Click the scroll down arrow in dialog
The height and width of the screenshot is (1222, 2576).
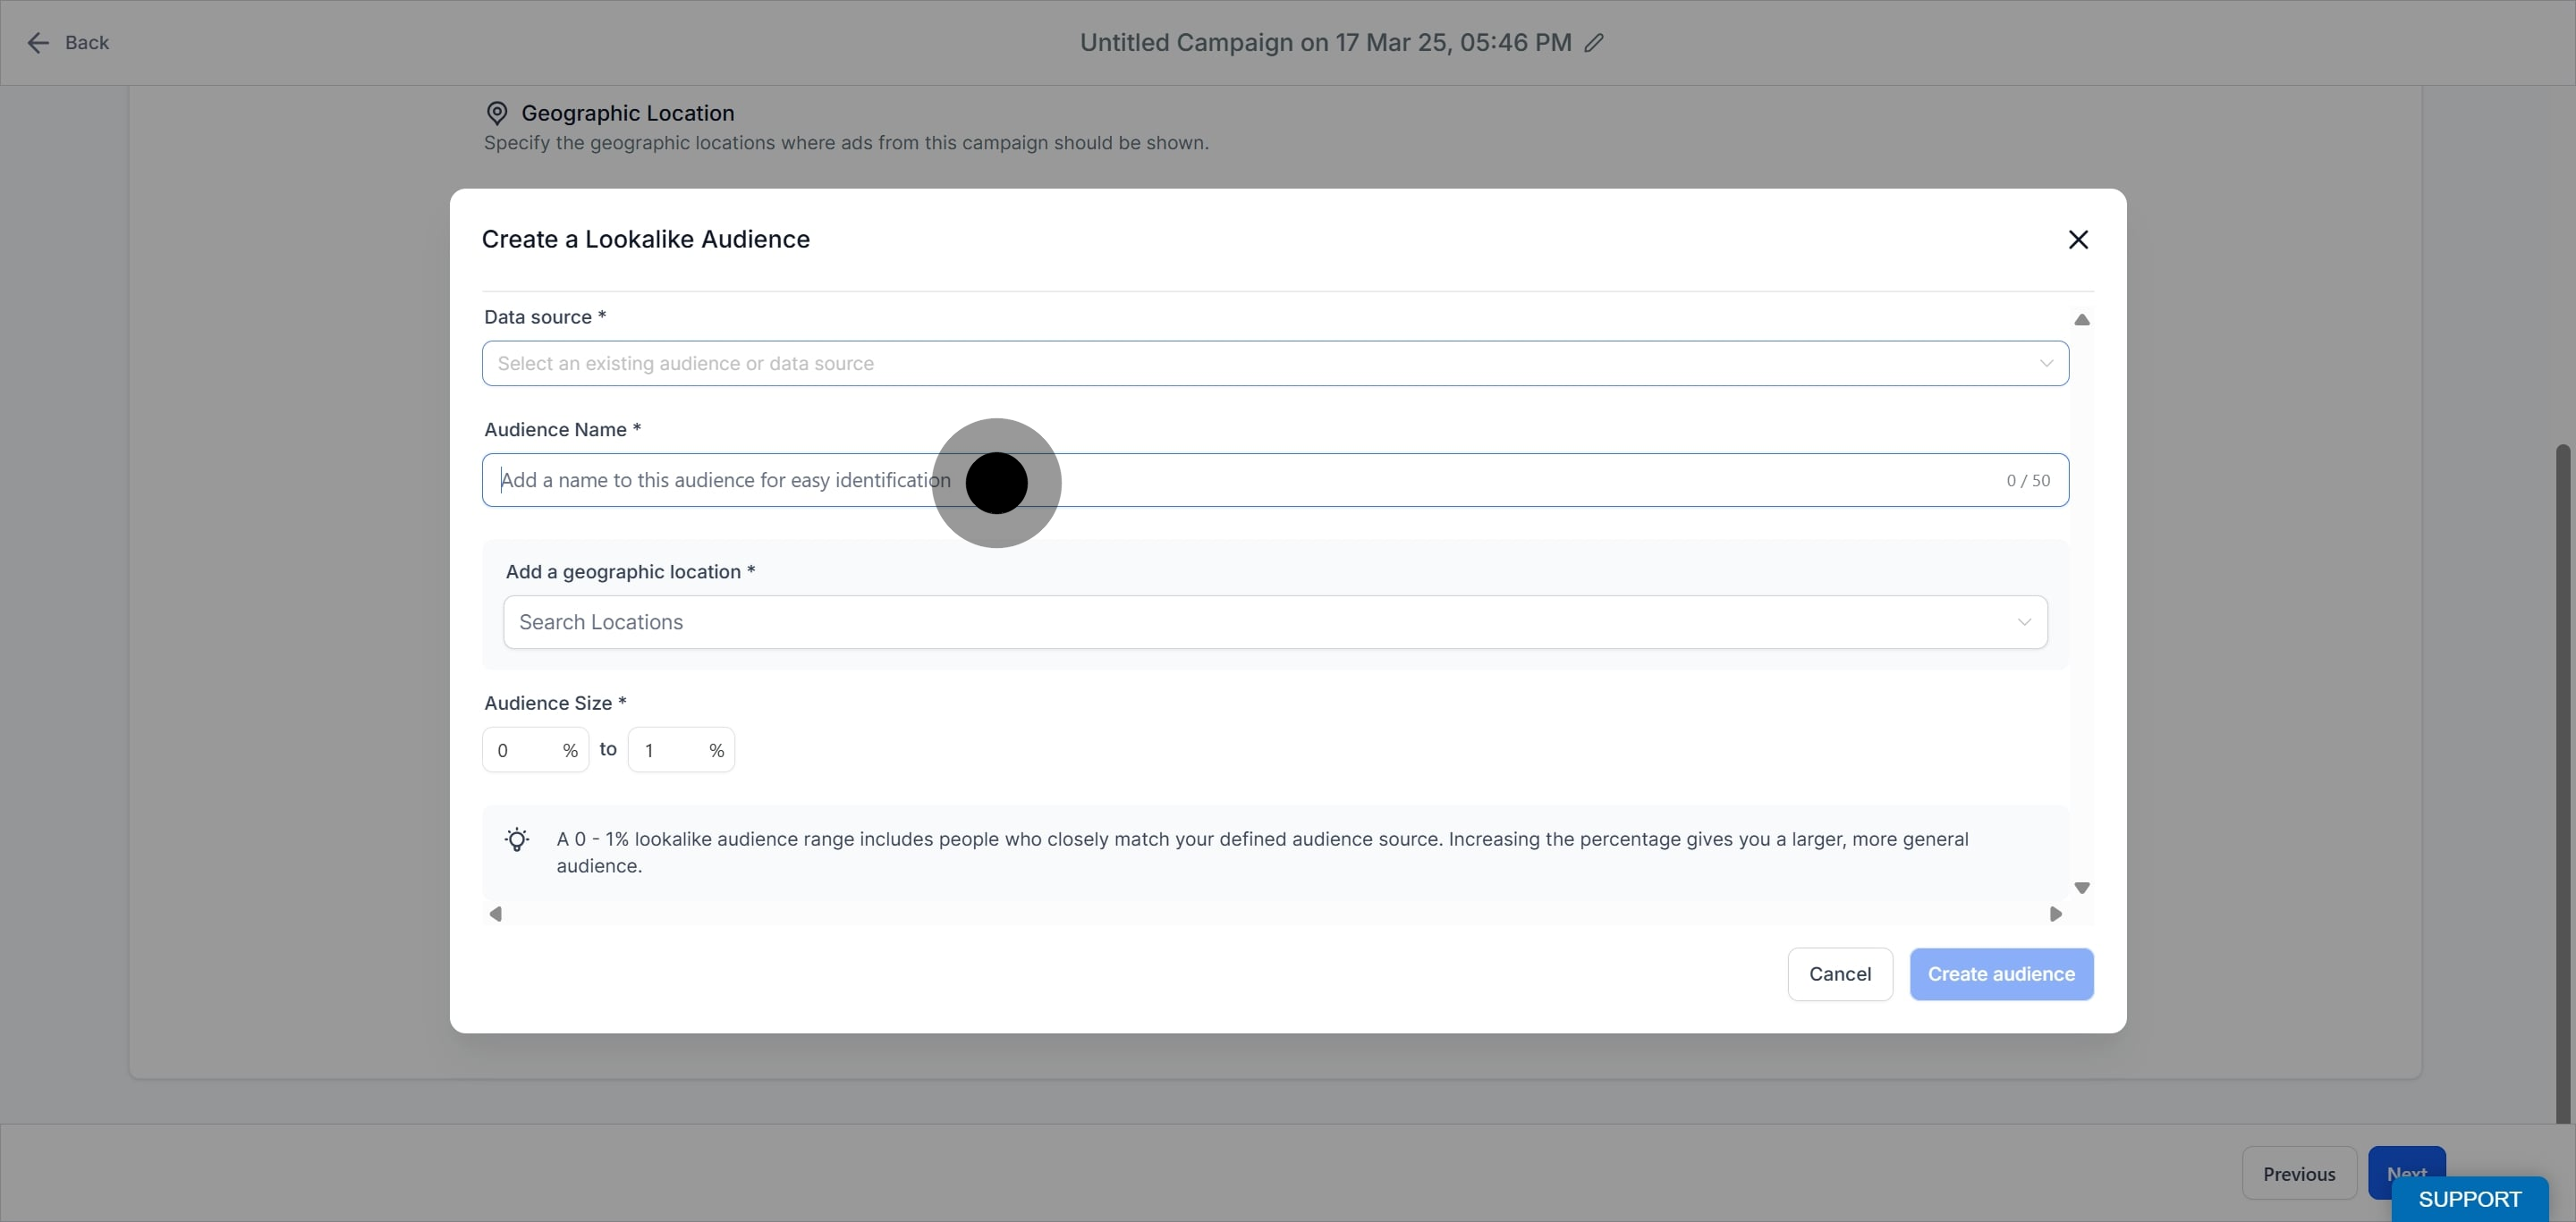[x=2082, y=889]
